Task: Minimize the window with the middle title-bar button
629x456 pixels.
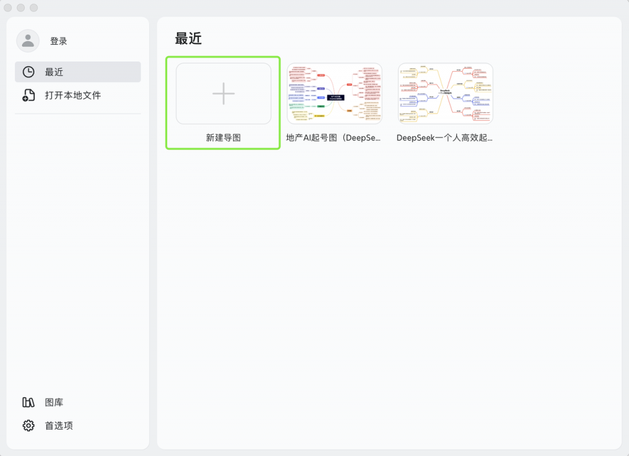Action: pyautogui.click(x=21, y=7)
